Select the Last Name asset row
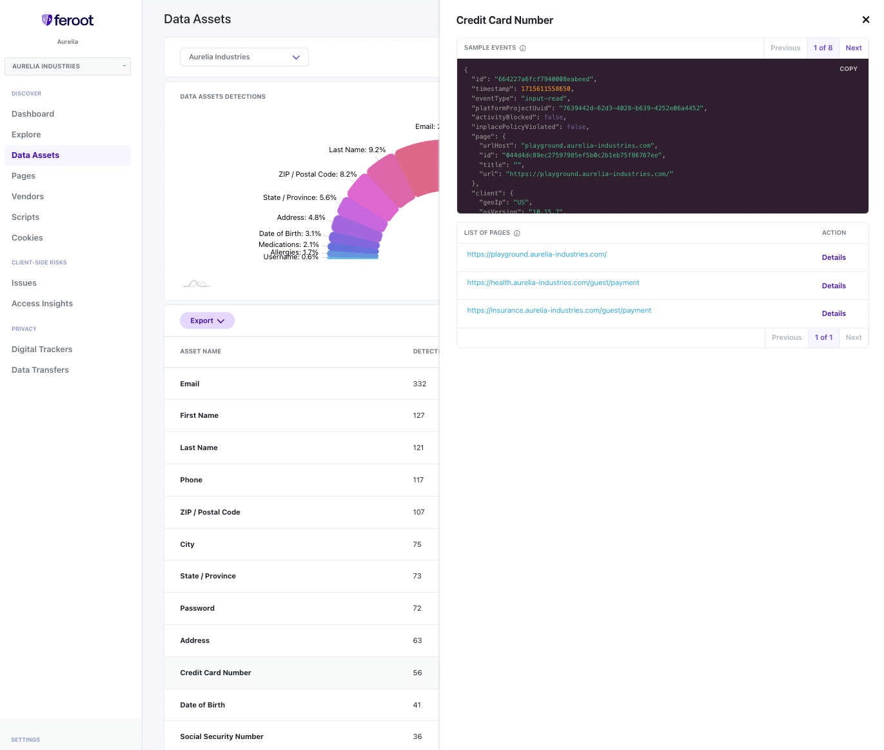The image size is (884, 750). (302, 448)
